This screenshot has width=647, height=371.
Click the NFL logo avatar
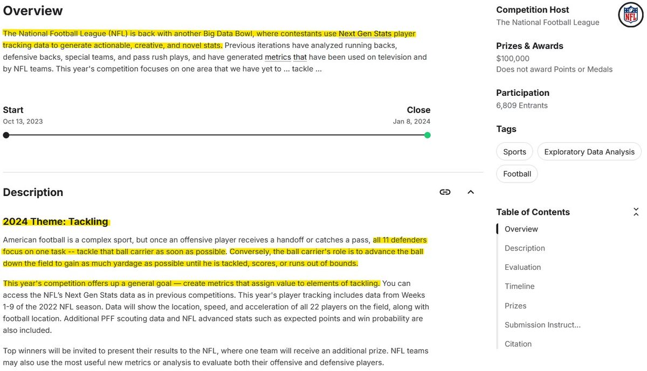(630, 15)
